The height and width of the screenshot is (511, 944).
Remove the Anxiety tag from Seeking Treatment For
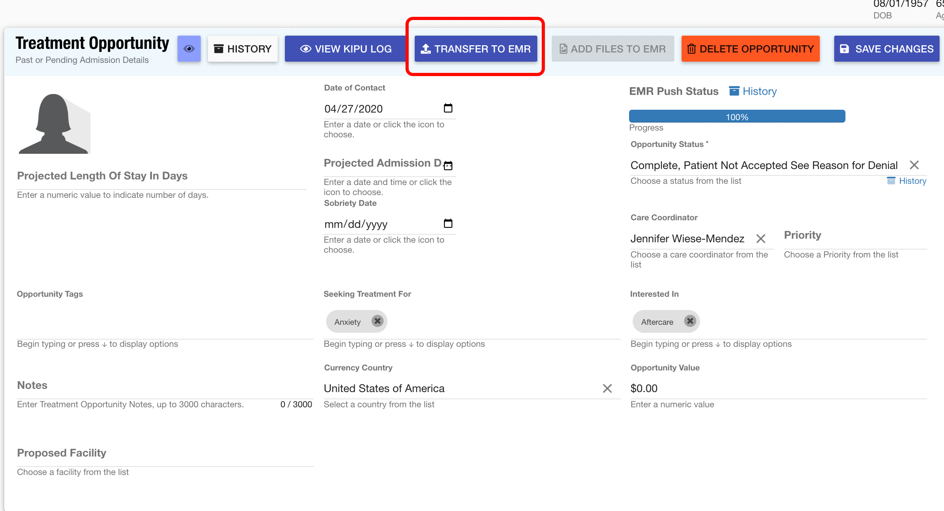click(x=377, y=321)
